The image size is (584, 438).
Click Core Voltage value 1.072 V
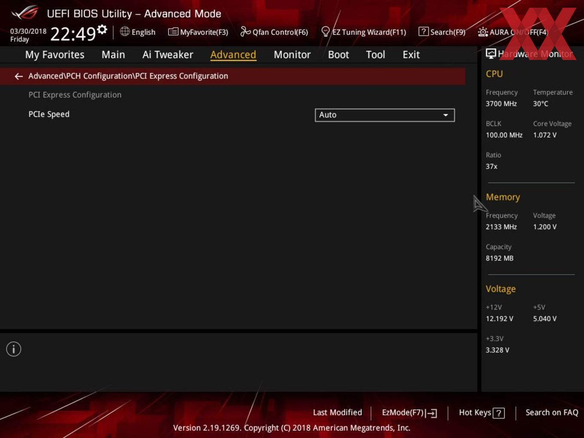(545, 135)
